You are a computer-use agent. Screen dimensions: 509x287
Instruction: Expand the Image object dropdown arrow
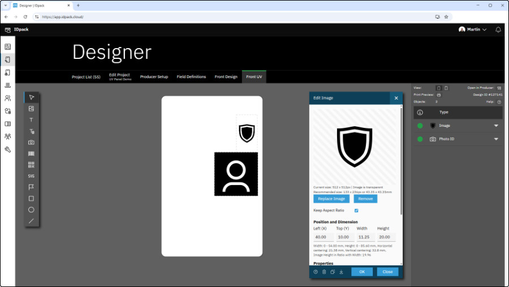coord(496,126)
